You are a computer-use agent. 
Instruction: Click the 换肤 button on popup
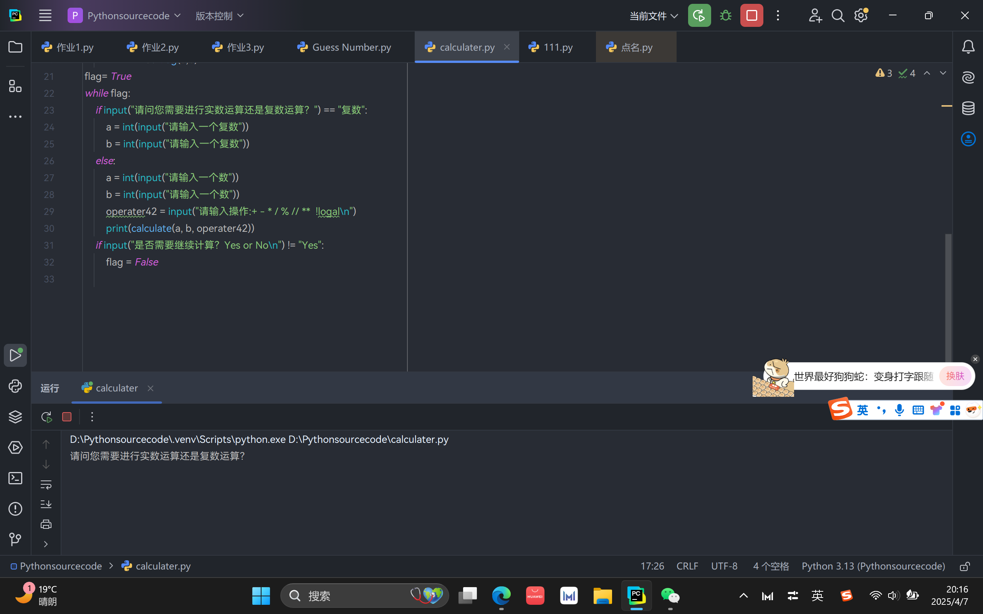coord(955,376)
